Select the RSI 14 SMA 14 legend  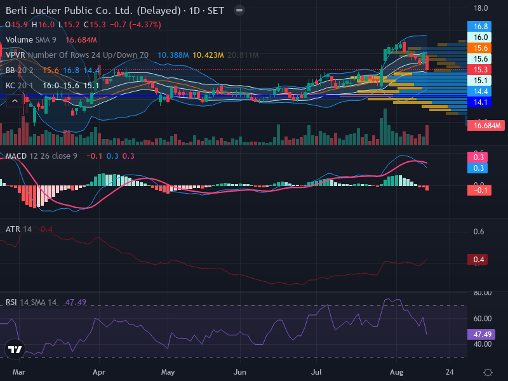point(31,302)
